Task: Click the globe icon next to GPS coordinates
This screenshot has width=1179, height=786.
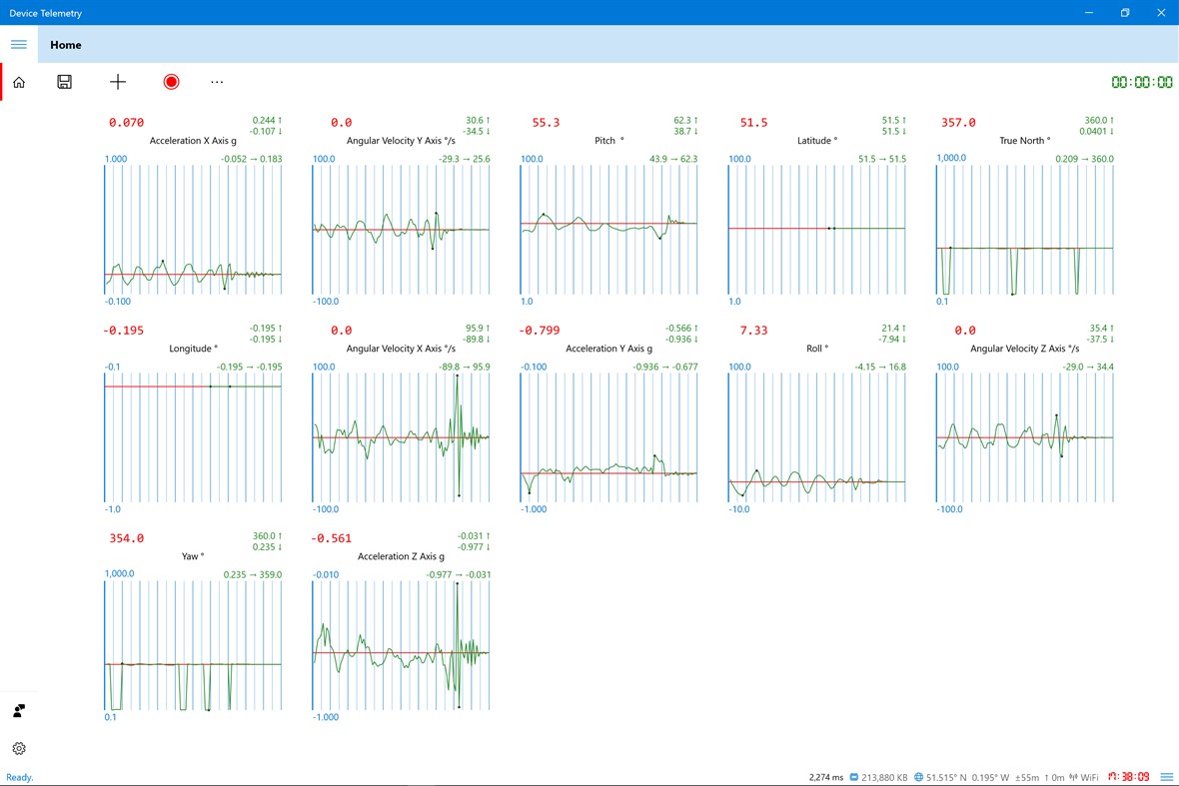Action: click(920, 776)
